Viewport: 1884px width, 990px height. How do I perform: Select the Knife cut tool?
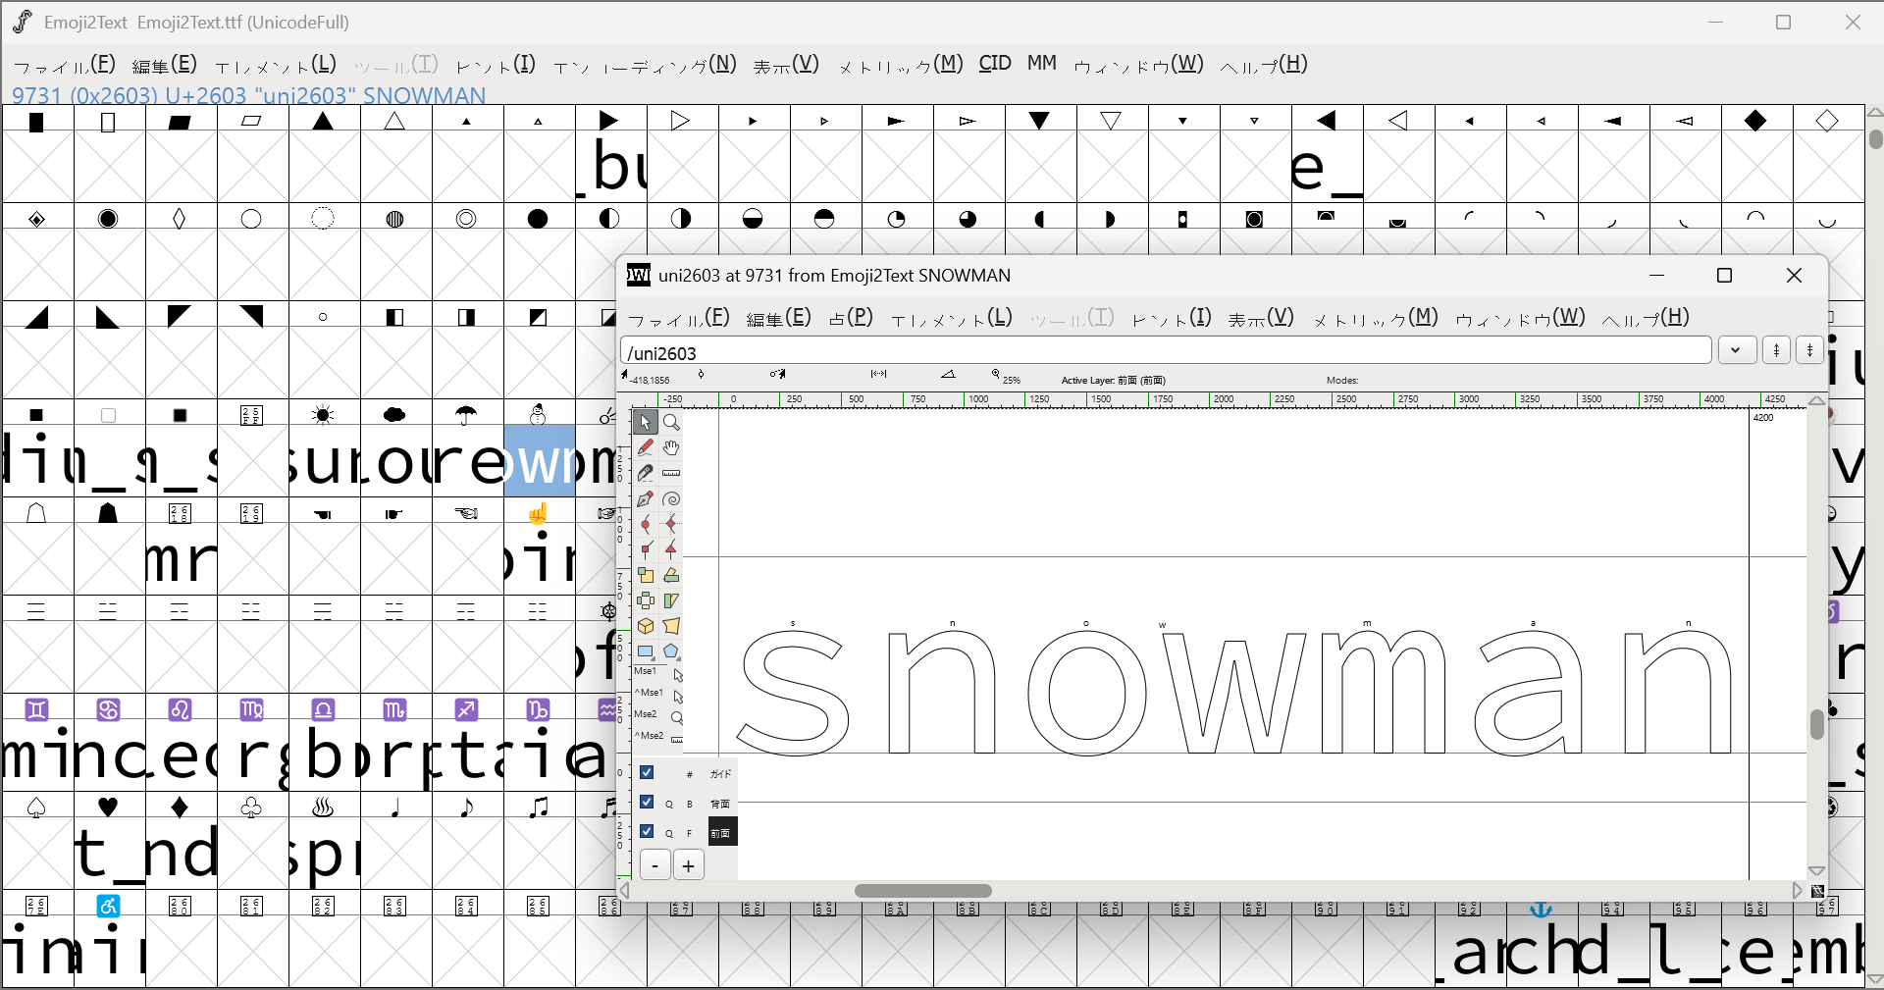point(645,474)
